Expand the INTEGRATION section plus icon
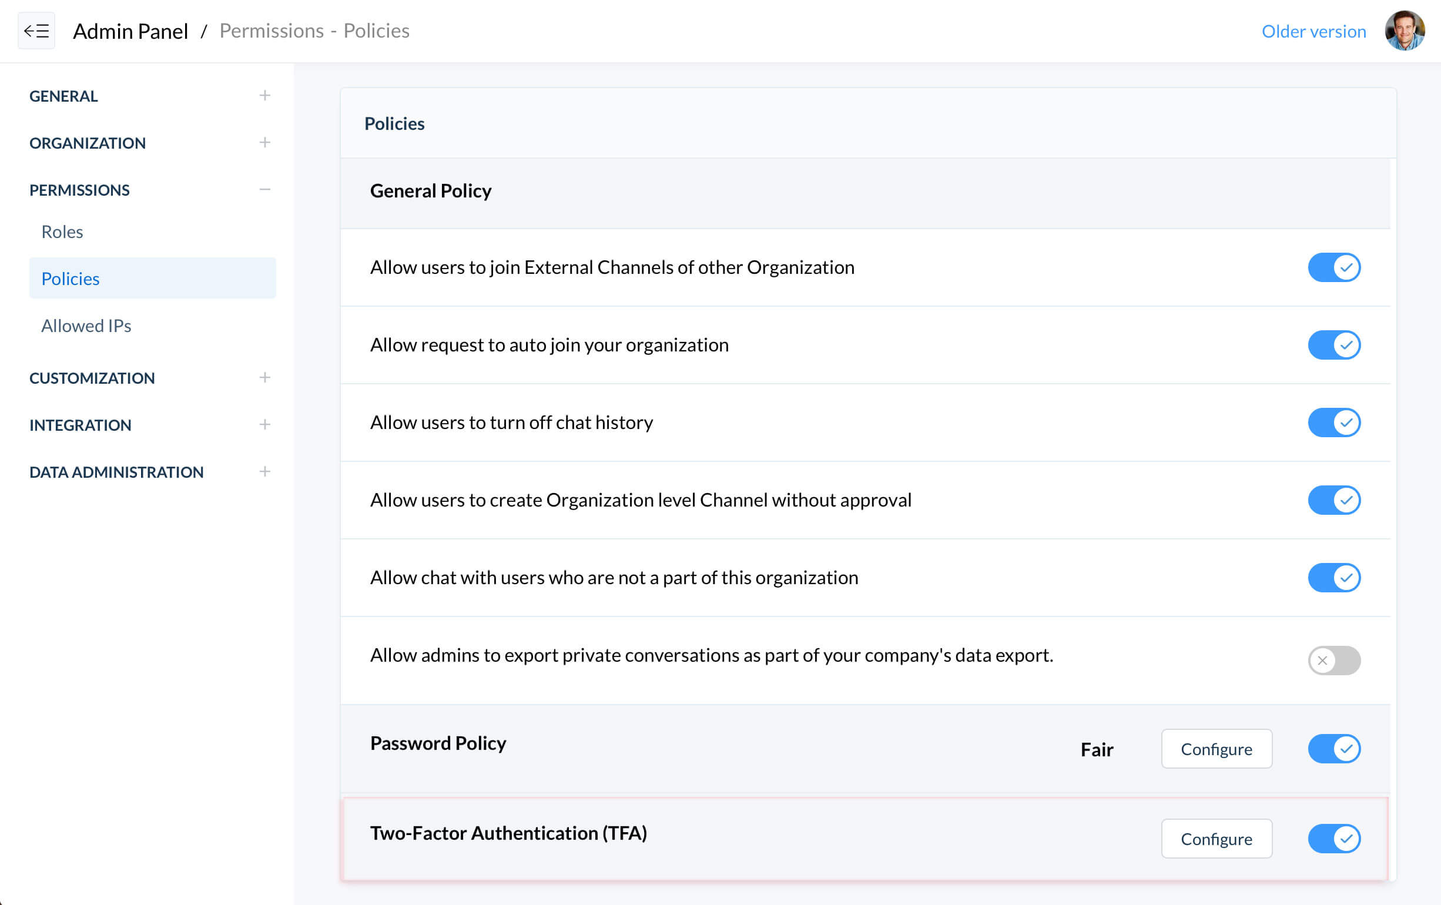 coord(265,424)
